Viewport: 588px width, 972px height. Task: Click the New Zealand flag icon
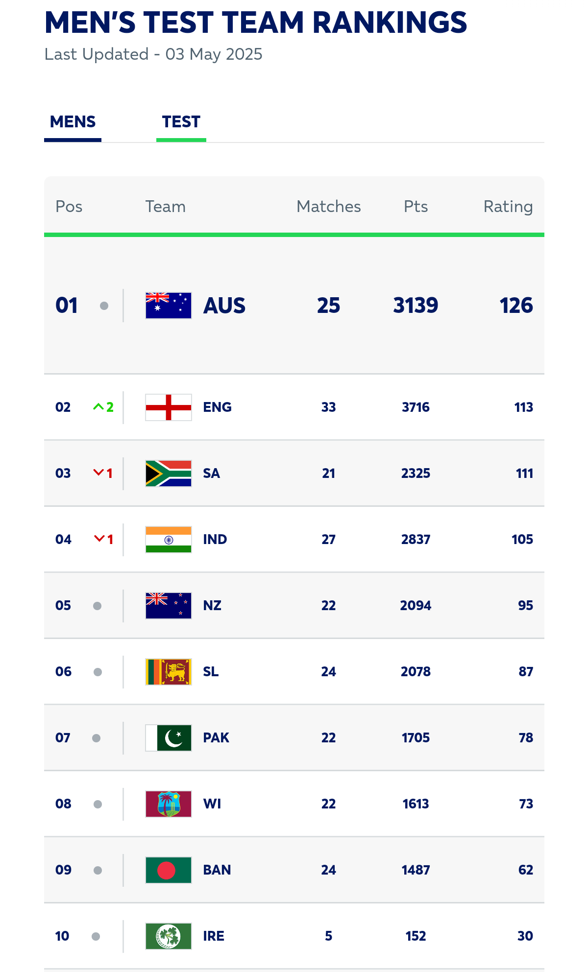pyautogui.click(x=168, y=606)
